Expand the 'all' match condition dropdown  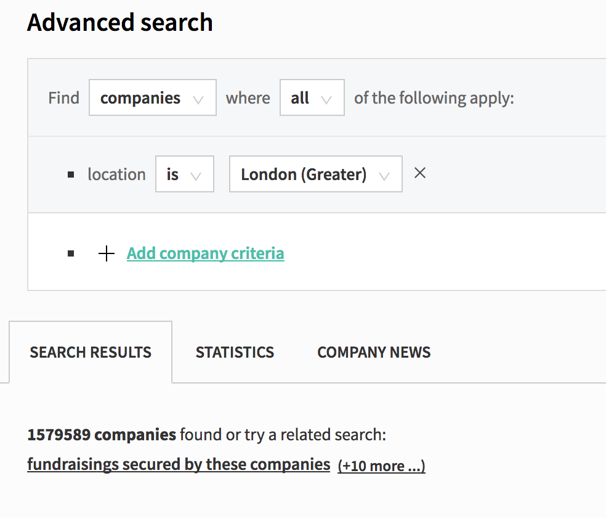click(x=312, y=97)
